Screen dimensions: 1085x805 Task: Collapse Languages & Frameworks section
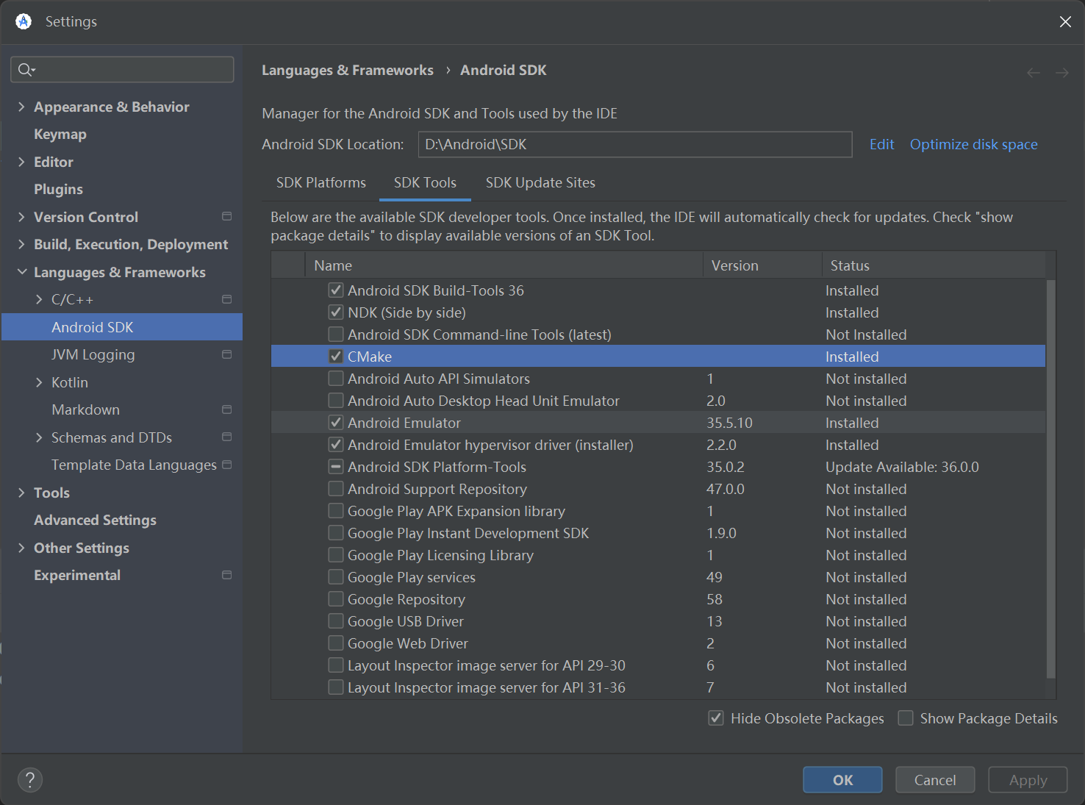21,272
